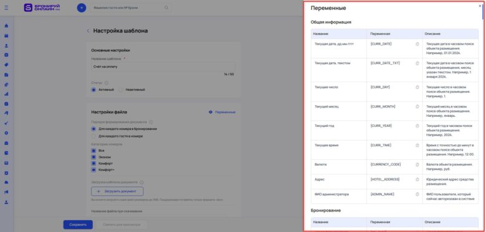This screenshot has height=232, width=486.
Task: Click the Общая информация section heading
Action: point(331,22)
